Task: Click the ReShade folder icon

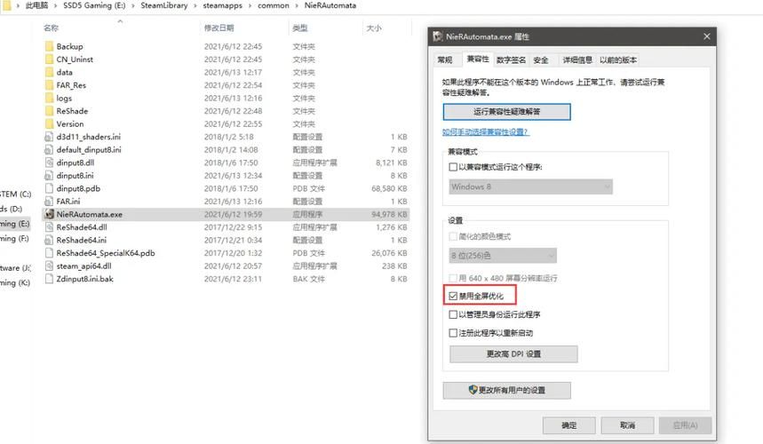Action: (49, 111)
